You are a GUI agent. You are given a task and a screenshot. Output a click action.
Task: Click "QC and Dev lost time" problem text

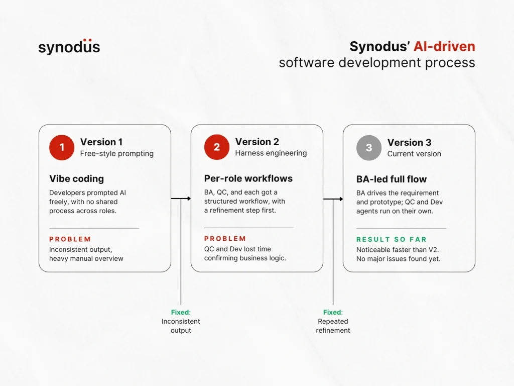tap(245, 253)
